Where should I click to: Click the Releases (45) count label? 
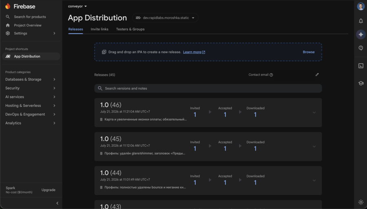105,75
